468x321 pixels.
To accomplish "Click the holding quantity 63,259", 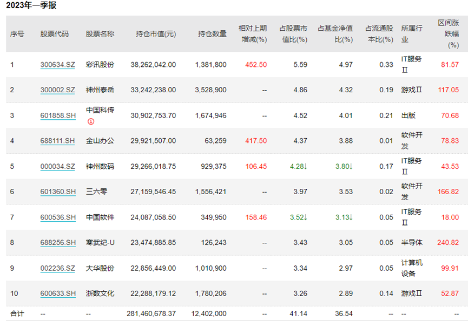I will click(x=215, y=141).
